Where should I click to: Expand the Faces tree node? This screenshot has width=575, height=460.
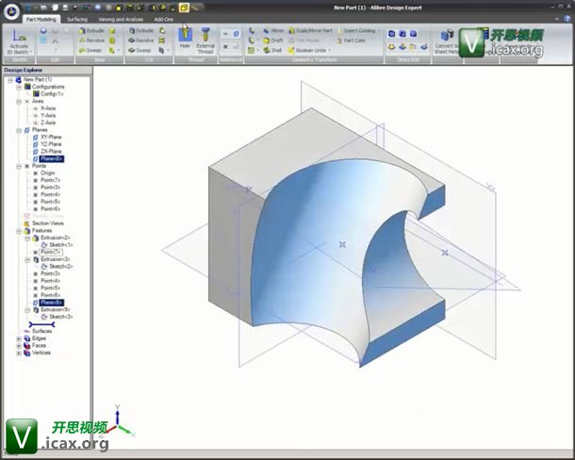coord(19,346)
